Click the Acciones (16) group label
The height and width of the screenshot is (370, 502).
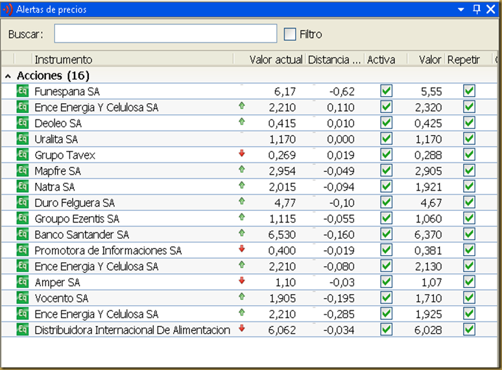[53, 75]
